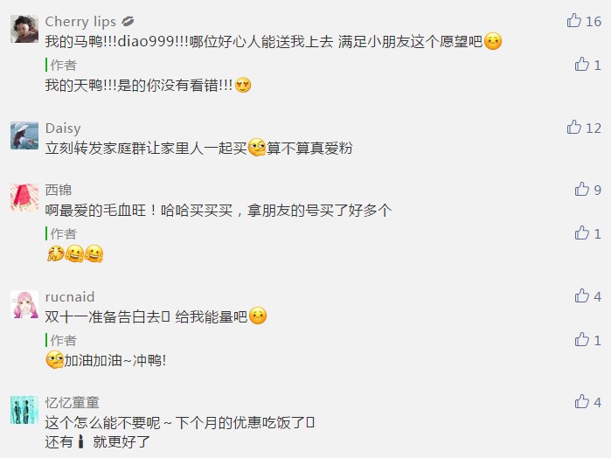Open rucnaid's pink-haired avatar
The width and height of the screenshot is (611, 458).
(x=24, y=304)
